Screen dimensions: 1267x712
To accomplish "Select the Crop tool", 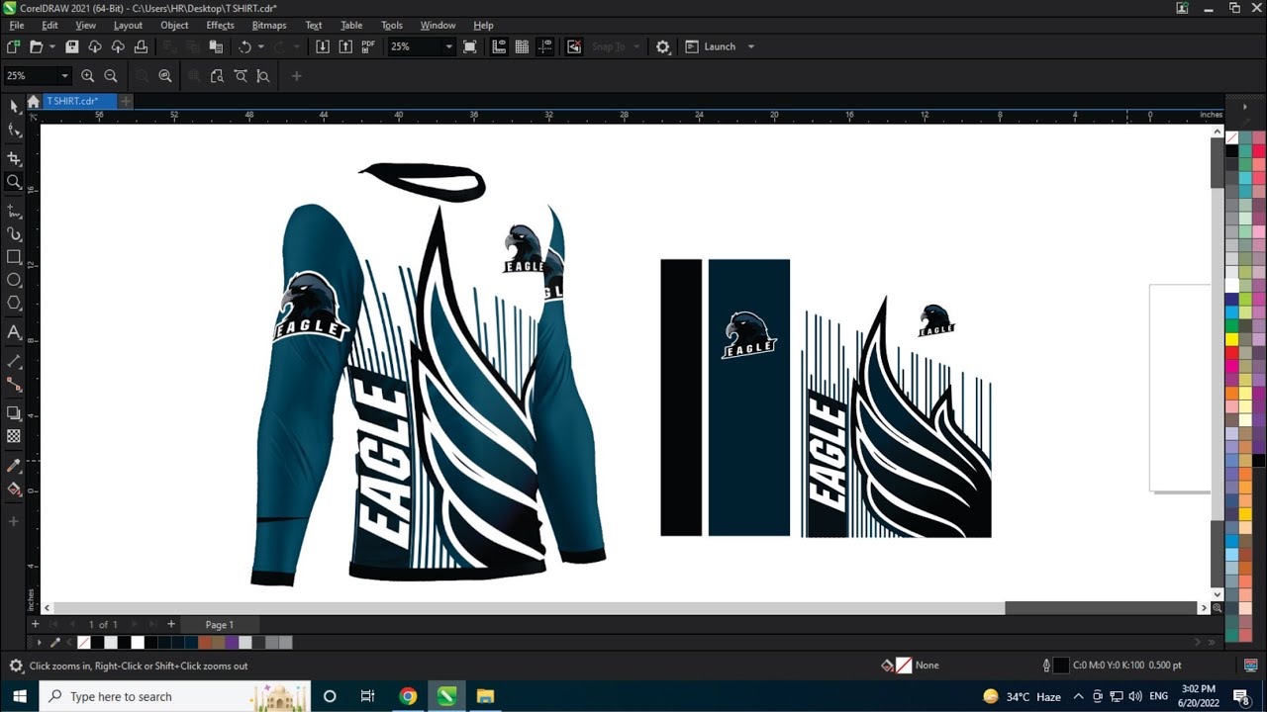I will (x=14, y=158).
